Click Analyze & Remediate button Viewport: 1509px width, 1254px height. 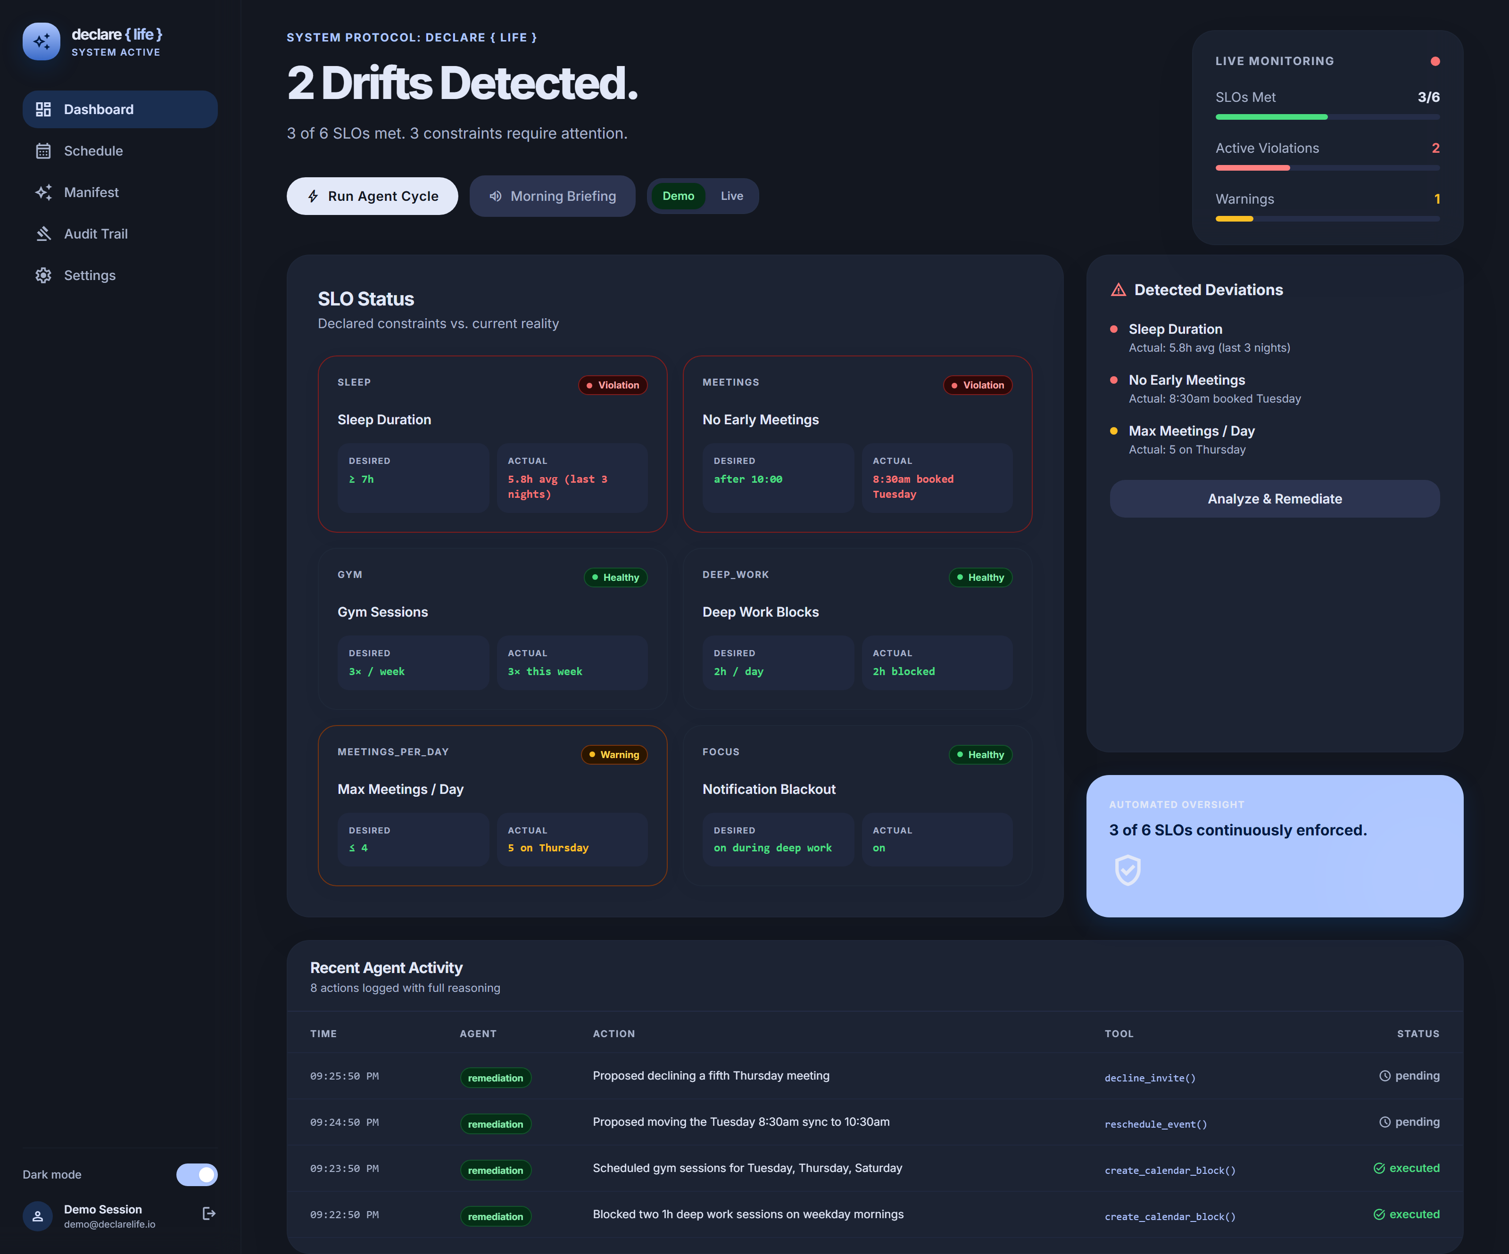coord(1274,499)
